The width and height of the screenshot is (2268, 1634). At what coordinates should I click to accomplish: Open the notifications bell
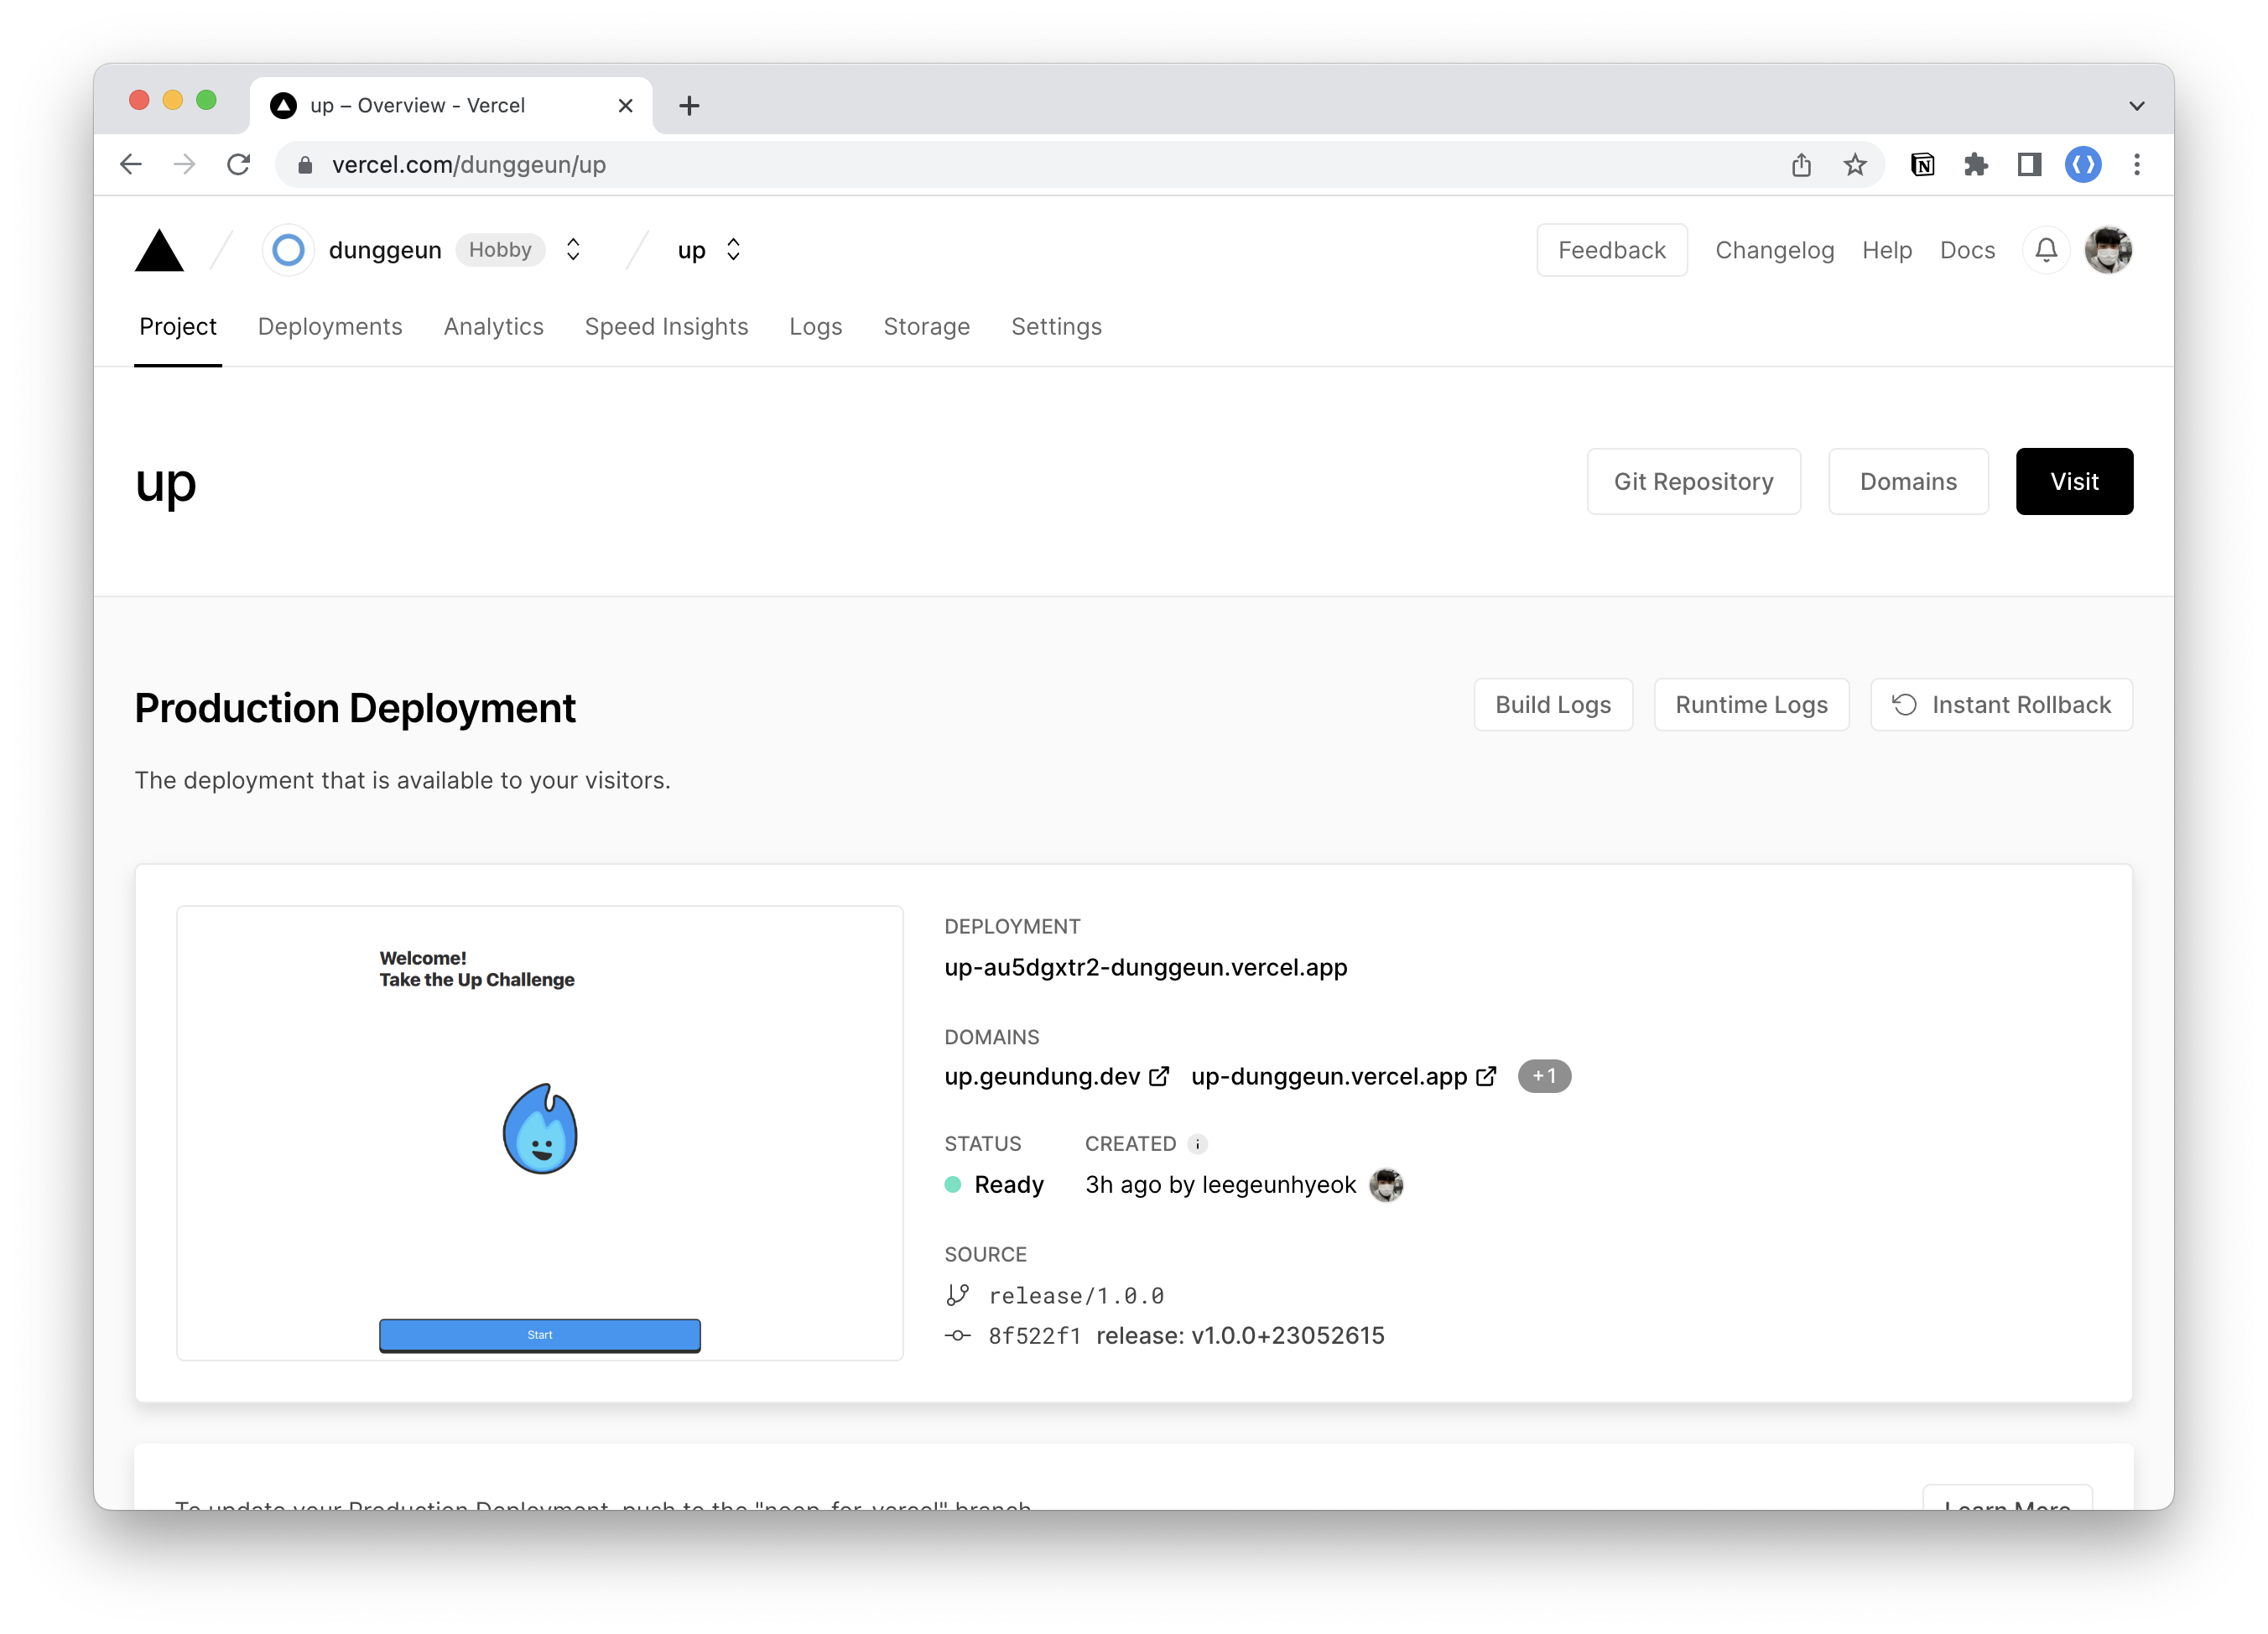coord(2046,250)
